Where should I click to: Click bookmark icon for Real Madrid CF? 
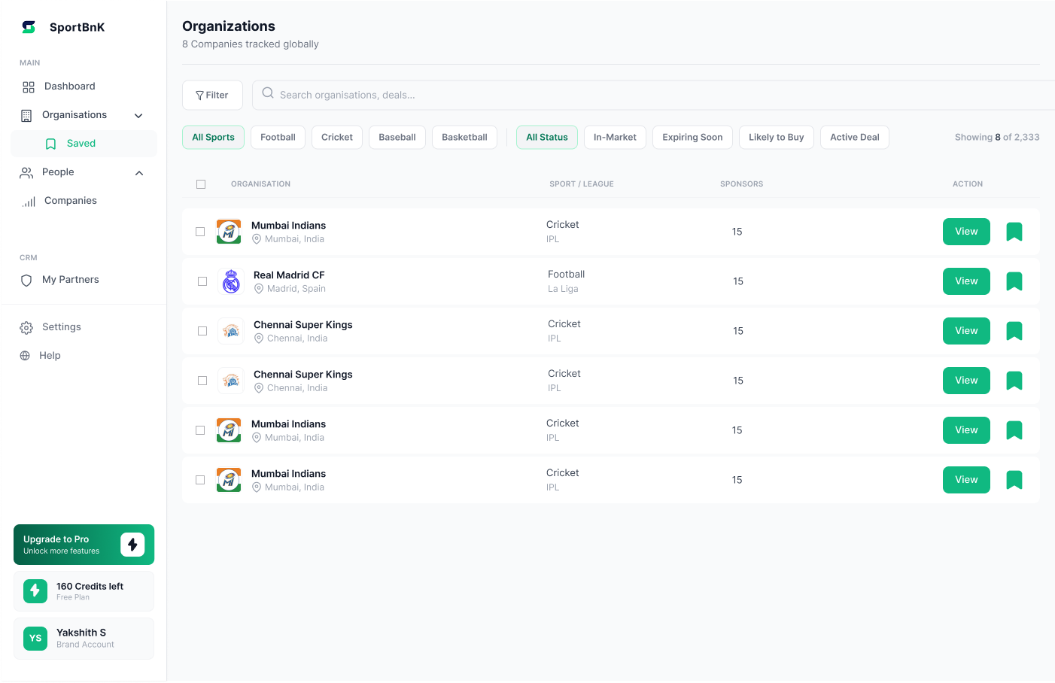click(x=1014, y=281)
